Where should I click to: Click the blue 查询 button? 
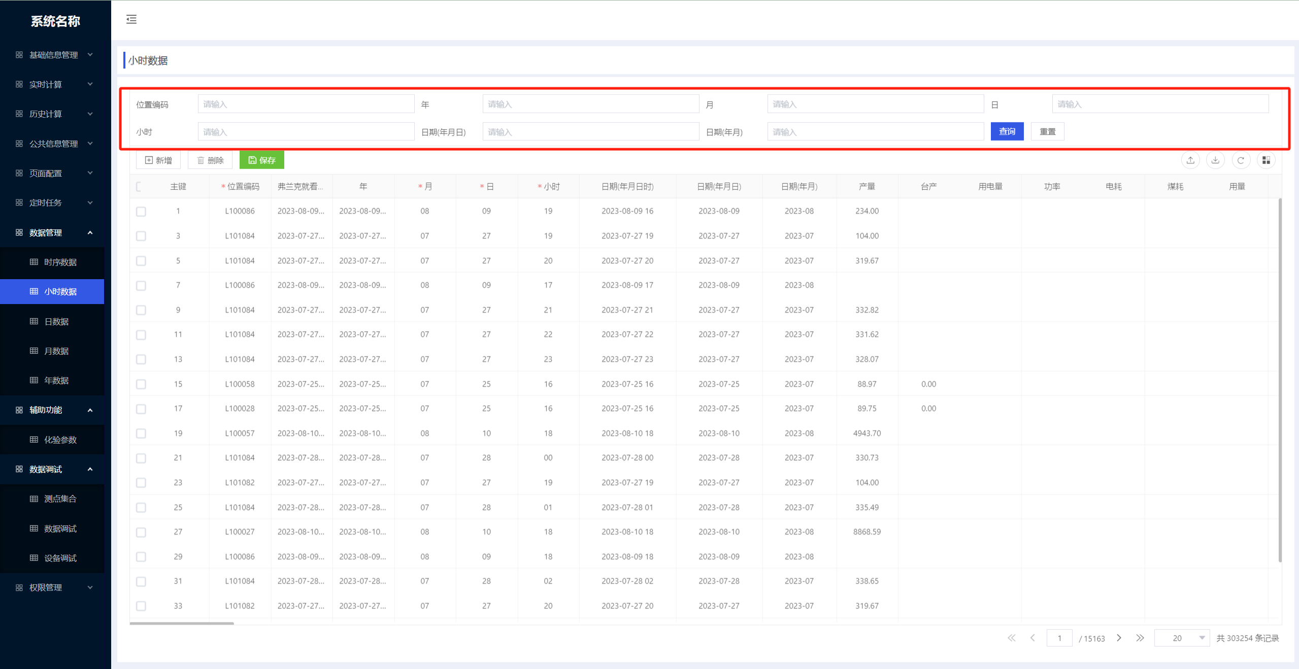pos(1007,131)
